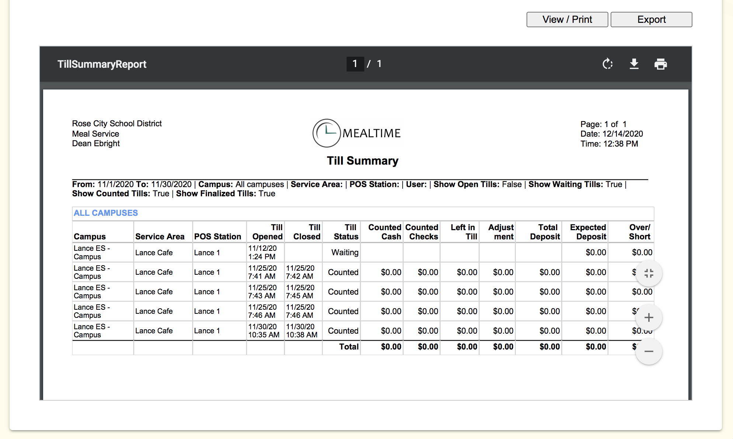Click the TillSummaryReport document title
Viewport: 733px width, 439px height.
point(102,64)
